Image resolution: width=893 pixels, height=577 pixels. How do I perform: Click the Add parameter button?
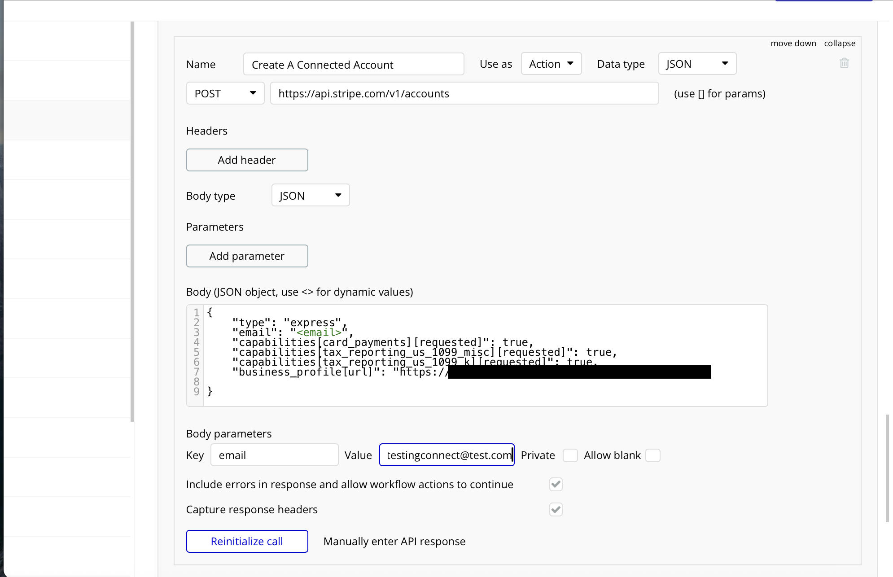coord(247,256)
